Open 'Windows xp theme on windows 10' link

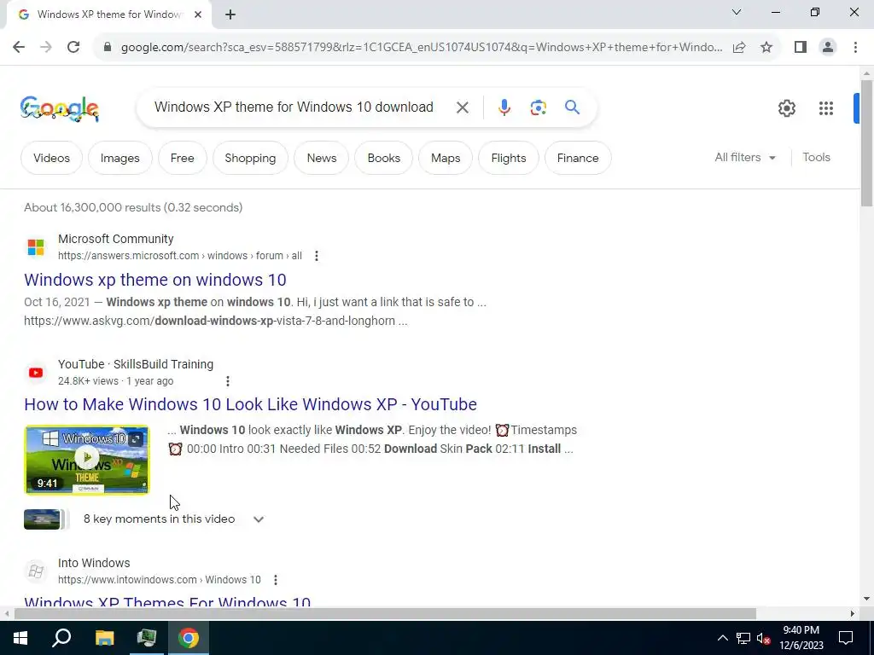click(x=155, y=280)
